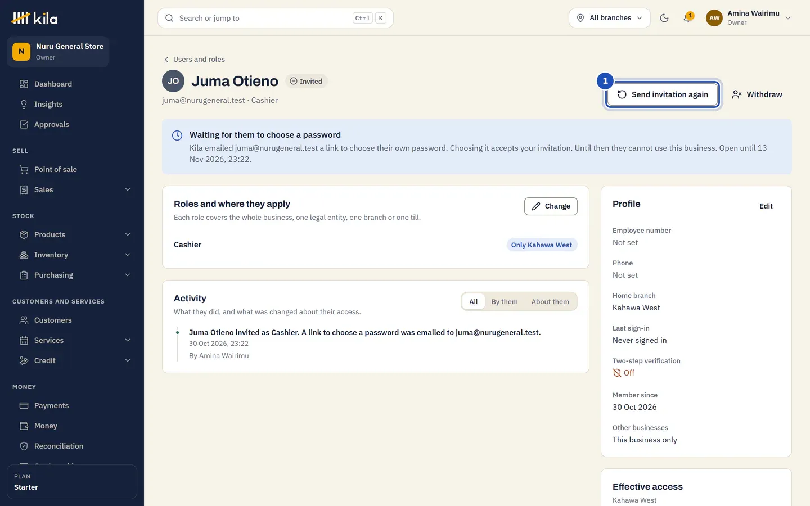Image resolution: width=810 pixels, height=506 pixels.
Task: Click the Payments card icon
Action: click(x=24, y=406)
